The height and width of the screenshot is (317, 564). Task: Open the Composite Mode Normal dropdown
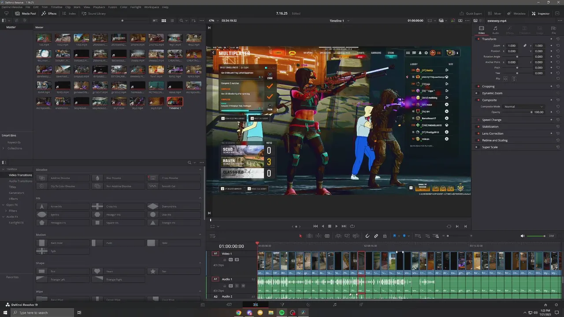point(524,107)
